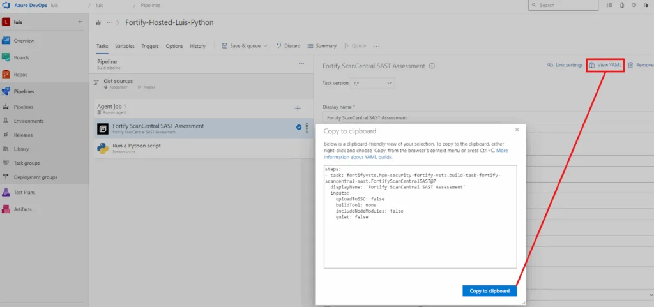654x307 pixels.
Task: Switch to the Variables tab
Action: [x=125, y=46]
